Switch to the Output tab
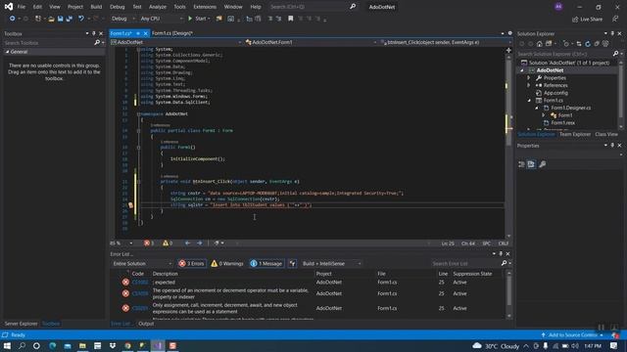The width and height of the screenshot is (627, 352). [146, 324]
